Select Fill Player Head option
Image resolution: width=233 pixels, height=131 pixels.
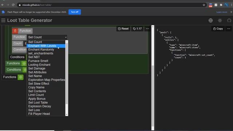click(46, 114)
